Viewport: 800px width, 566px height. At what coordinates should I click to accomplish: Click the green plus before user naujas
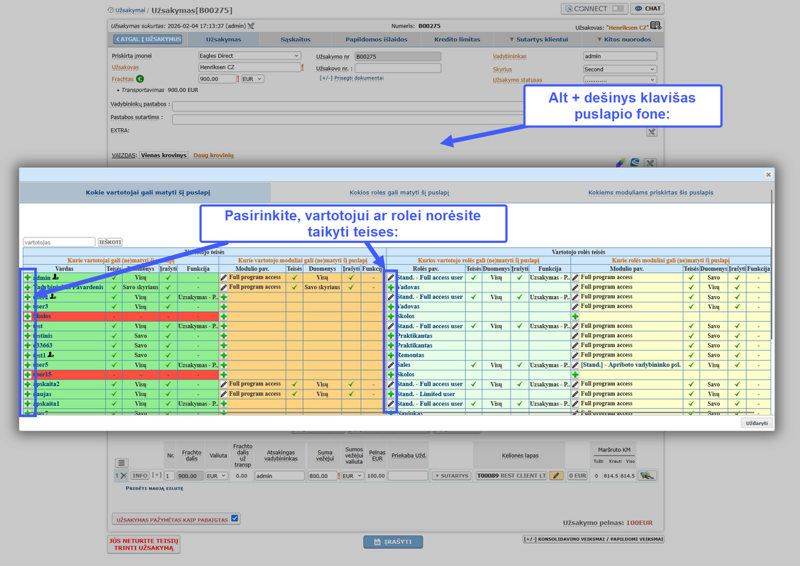click(x=28, y=394)
